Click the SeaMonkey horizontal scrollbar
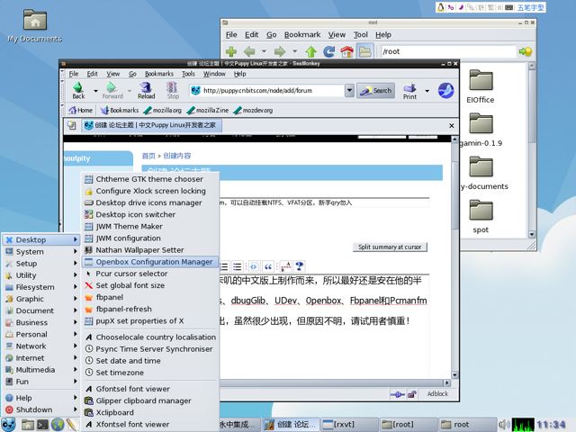The height and width of the screenshot is (432, 576). (331, 382)
